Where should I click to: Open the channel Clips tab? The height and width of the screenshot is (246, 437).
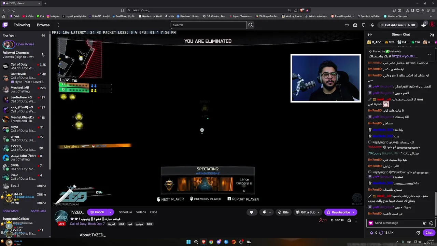(154, 212)
